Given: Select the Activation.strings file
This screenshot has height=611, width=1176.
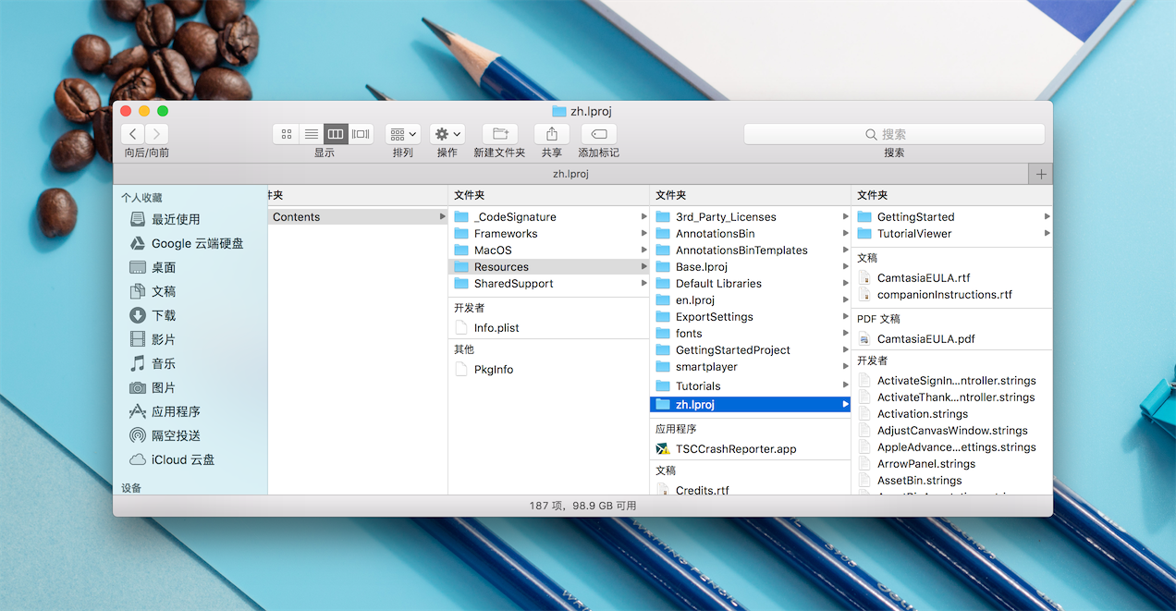Looking at the screenshot, I should [951, 414].
